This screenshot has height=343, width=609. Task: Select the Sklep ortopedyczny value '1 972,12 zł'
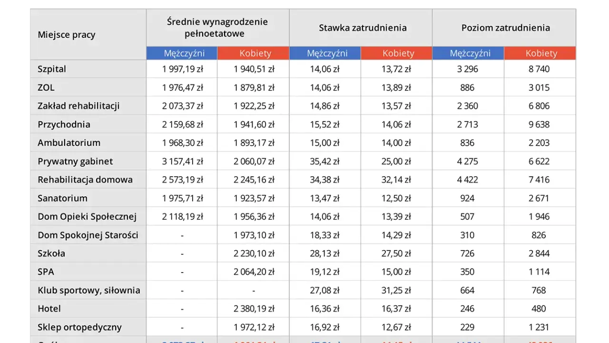click(254, 327)
